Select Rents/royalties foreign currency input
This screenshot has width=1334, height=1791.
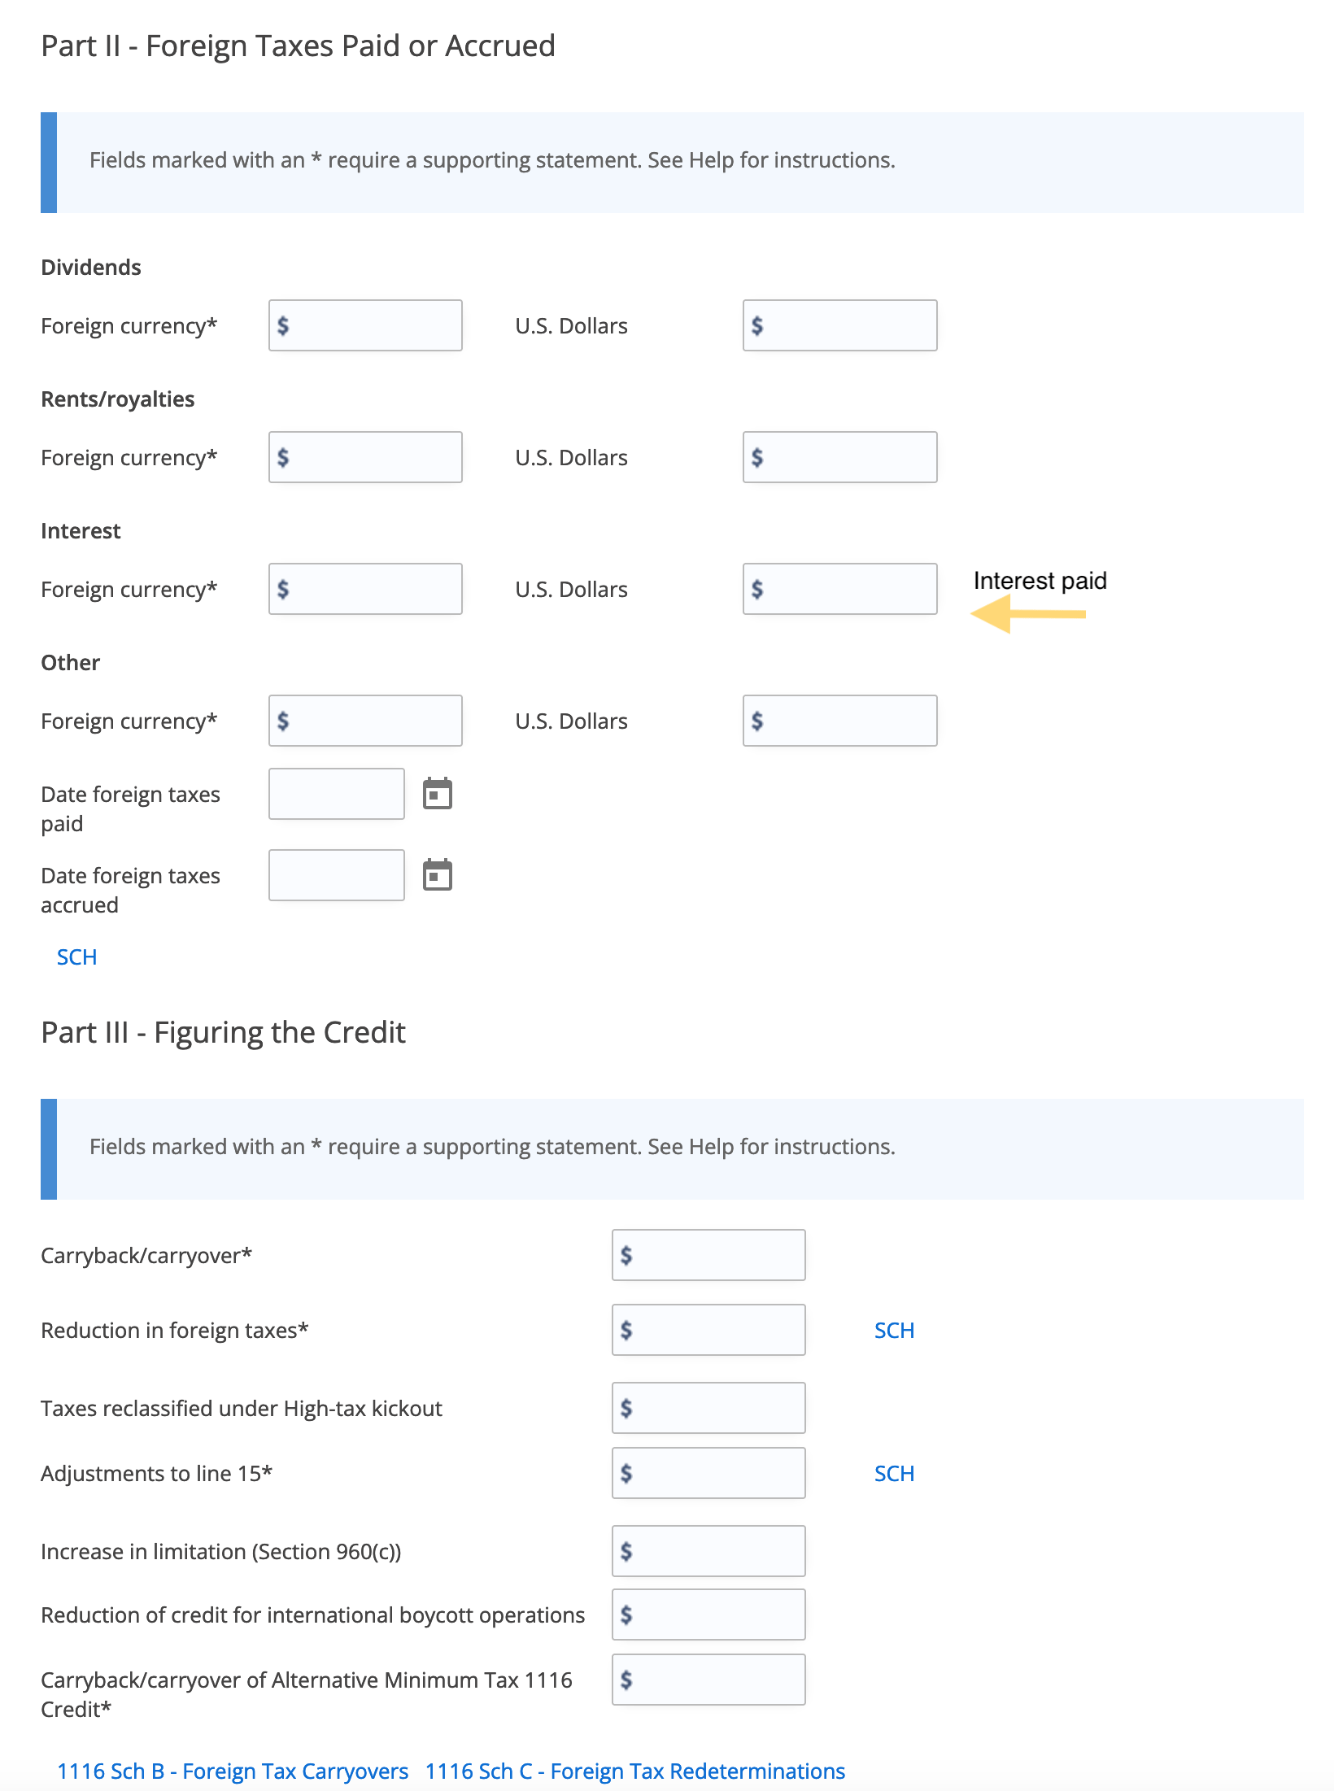coord(365,457)
